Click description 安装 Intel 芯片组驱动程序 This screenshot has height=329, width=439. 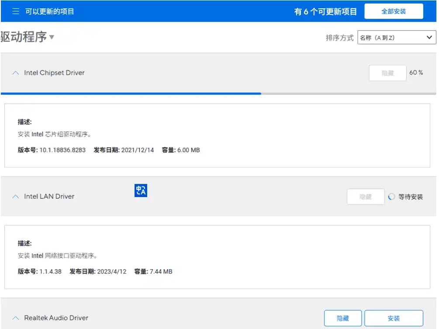point(54,135)
